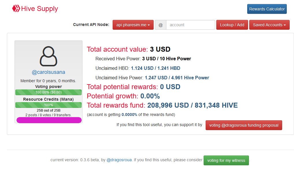Click the Total potential rewards line
The height and width of the screenshot is (180, 294).
pyautogui.click(x=133, y=87)
